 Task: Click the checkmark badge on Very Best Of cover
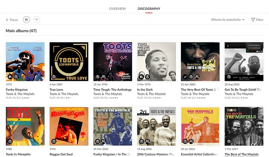185,77
